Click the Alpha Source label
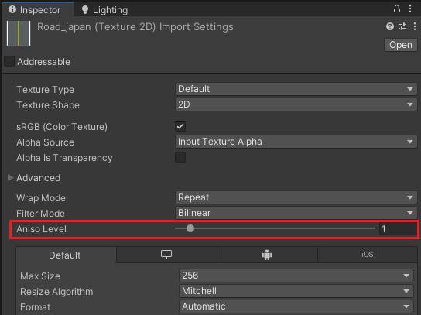The height and width of the screenshot is (315, 421). 45,142
